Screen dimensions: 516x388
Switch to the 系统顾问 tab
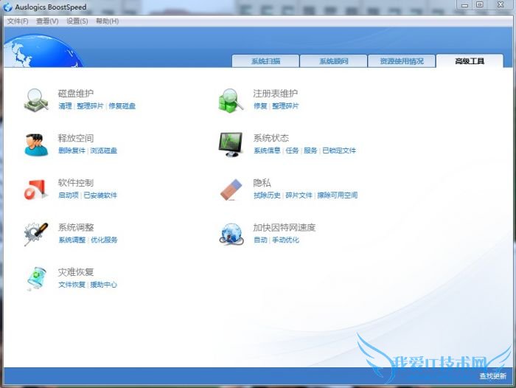tap(333, 61)
